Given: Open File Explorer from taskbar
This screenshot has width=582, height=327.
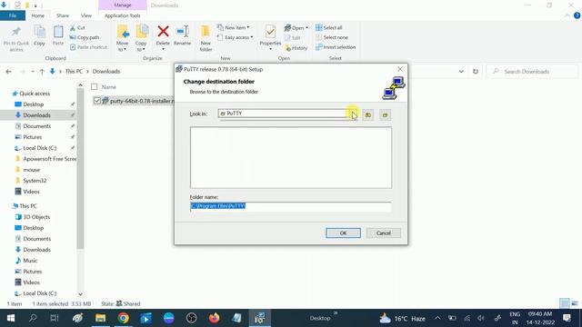Looking at the screenshot, I should click(x=100, y=318).
